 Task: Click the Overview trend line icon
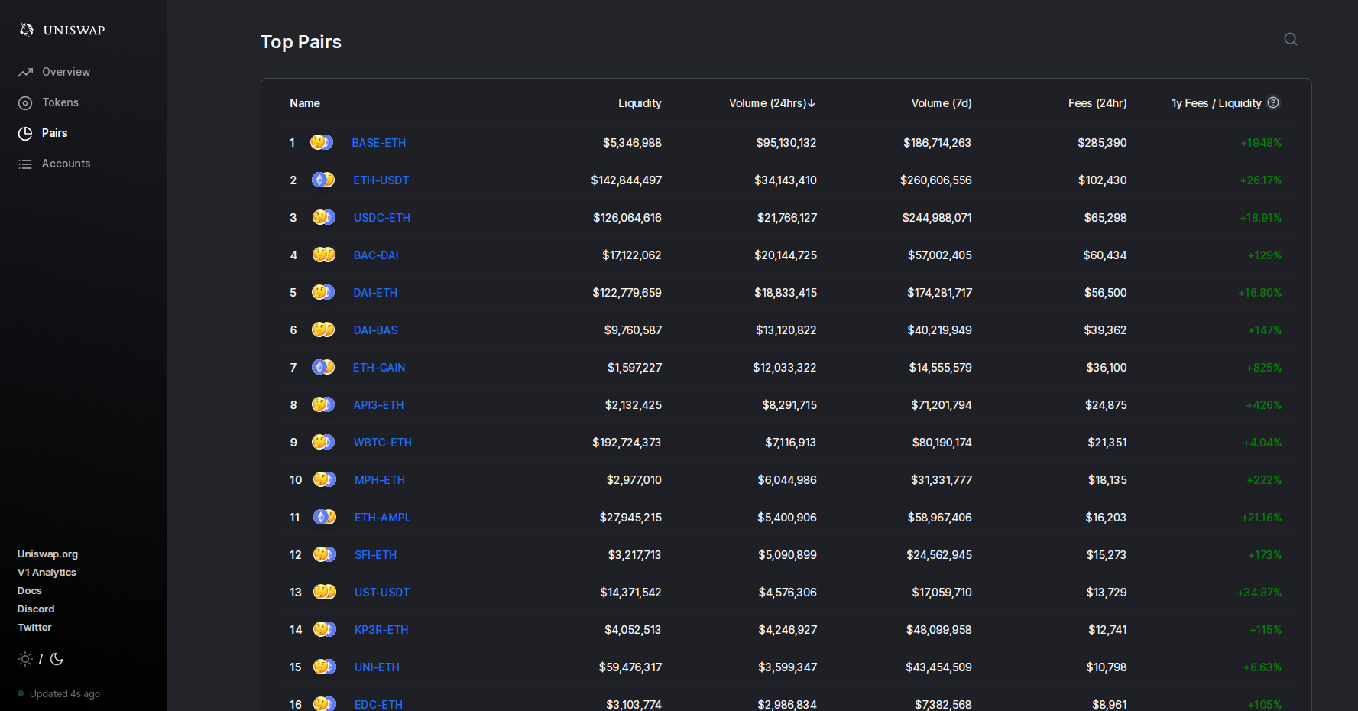coord(25,72)
